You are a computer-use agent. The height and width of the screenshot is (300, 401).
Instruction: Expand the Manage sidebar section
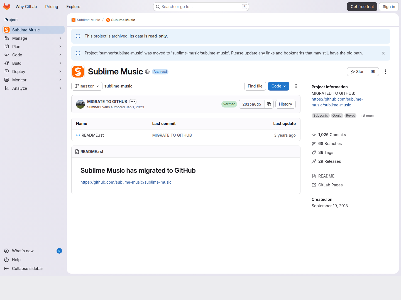click(x=33, y=38)
